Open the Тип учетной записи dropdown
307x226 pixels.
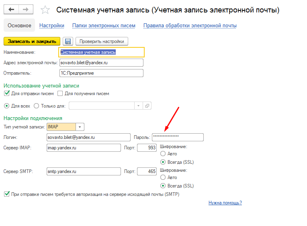click(x=80, y=127)
